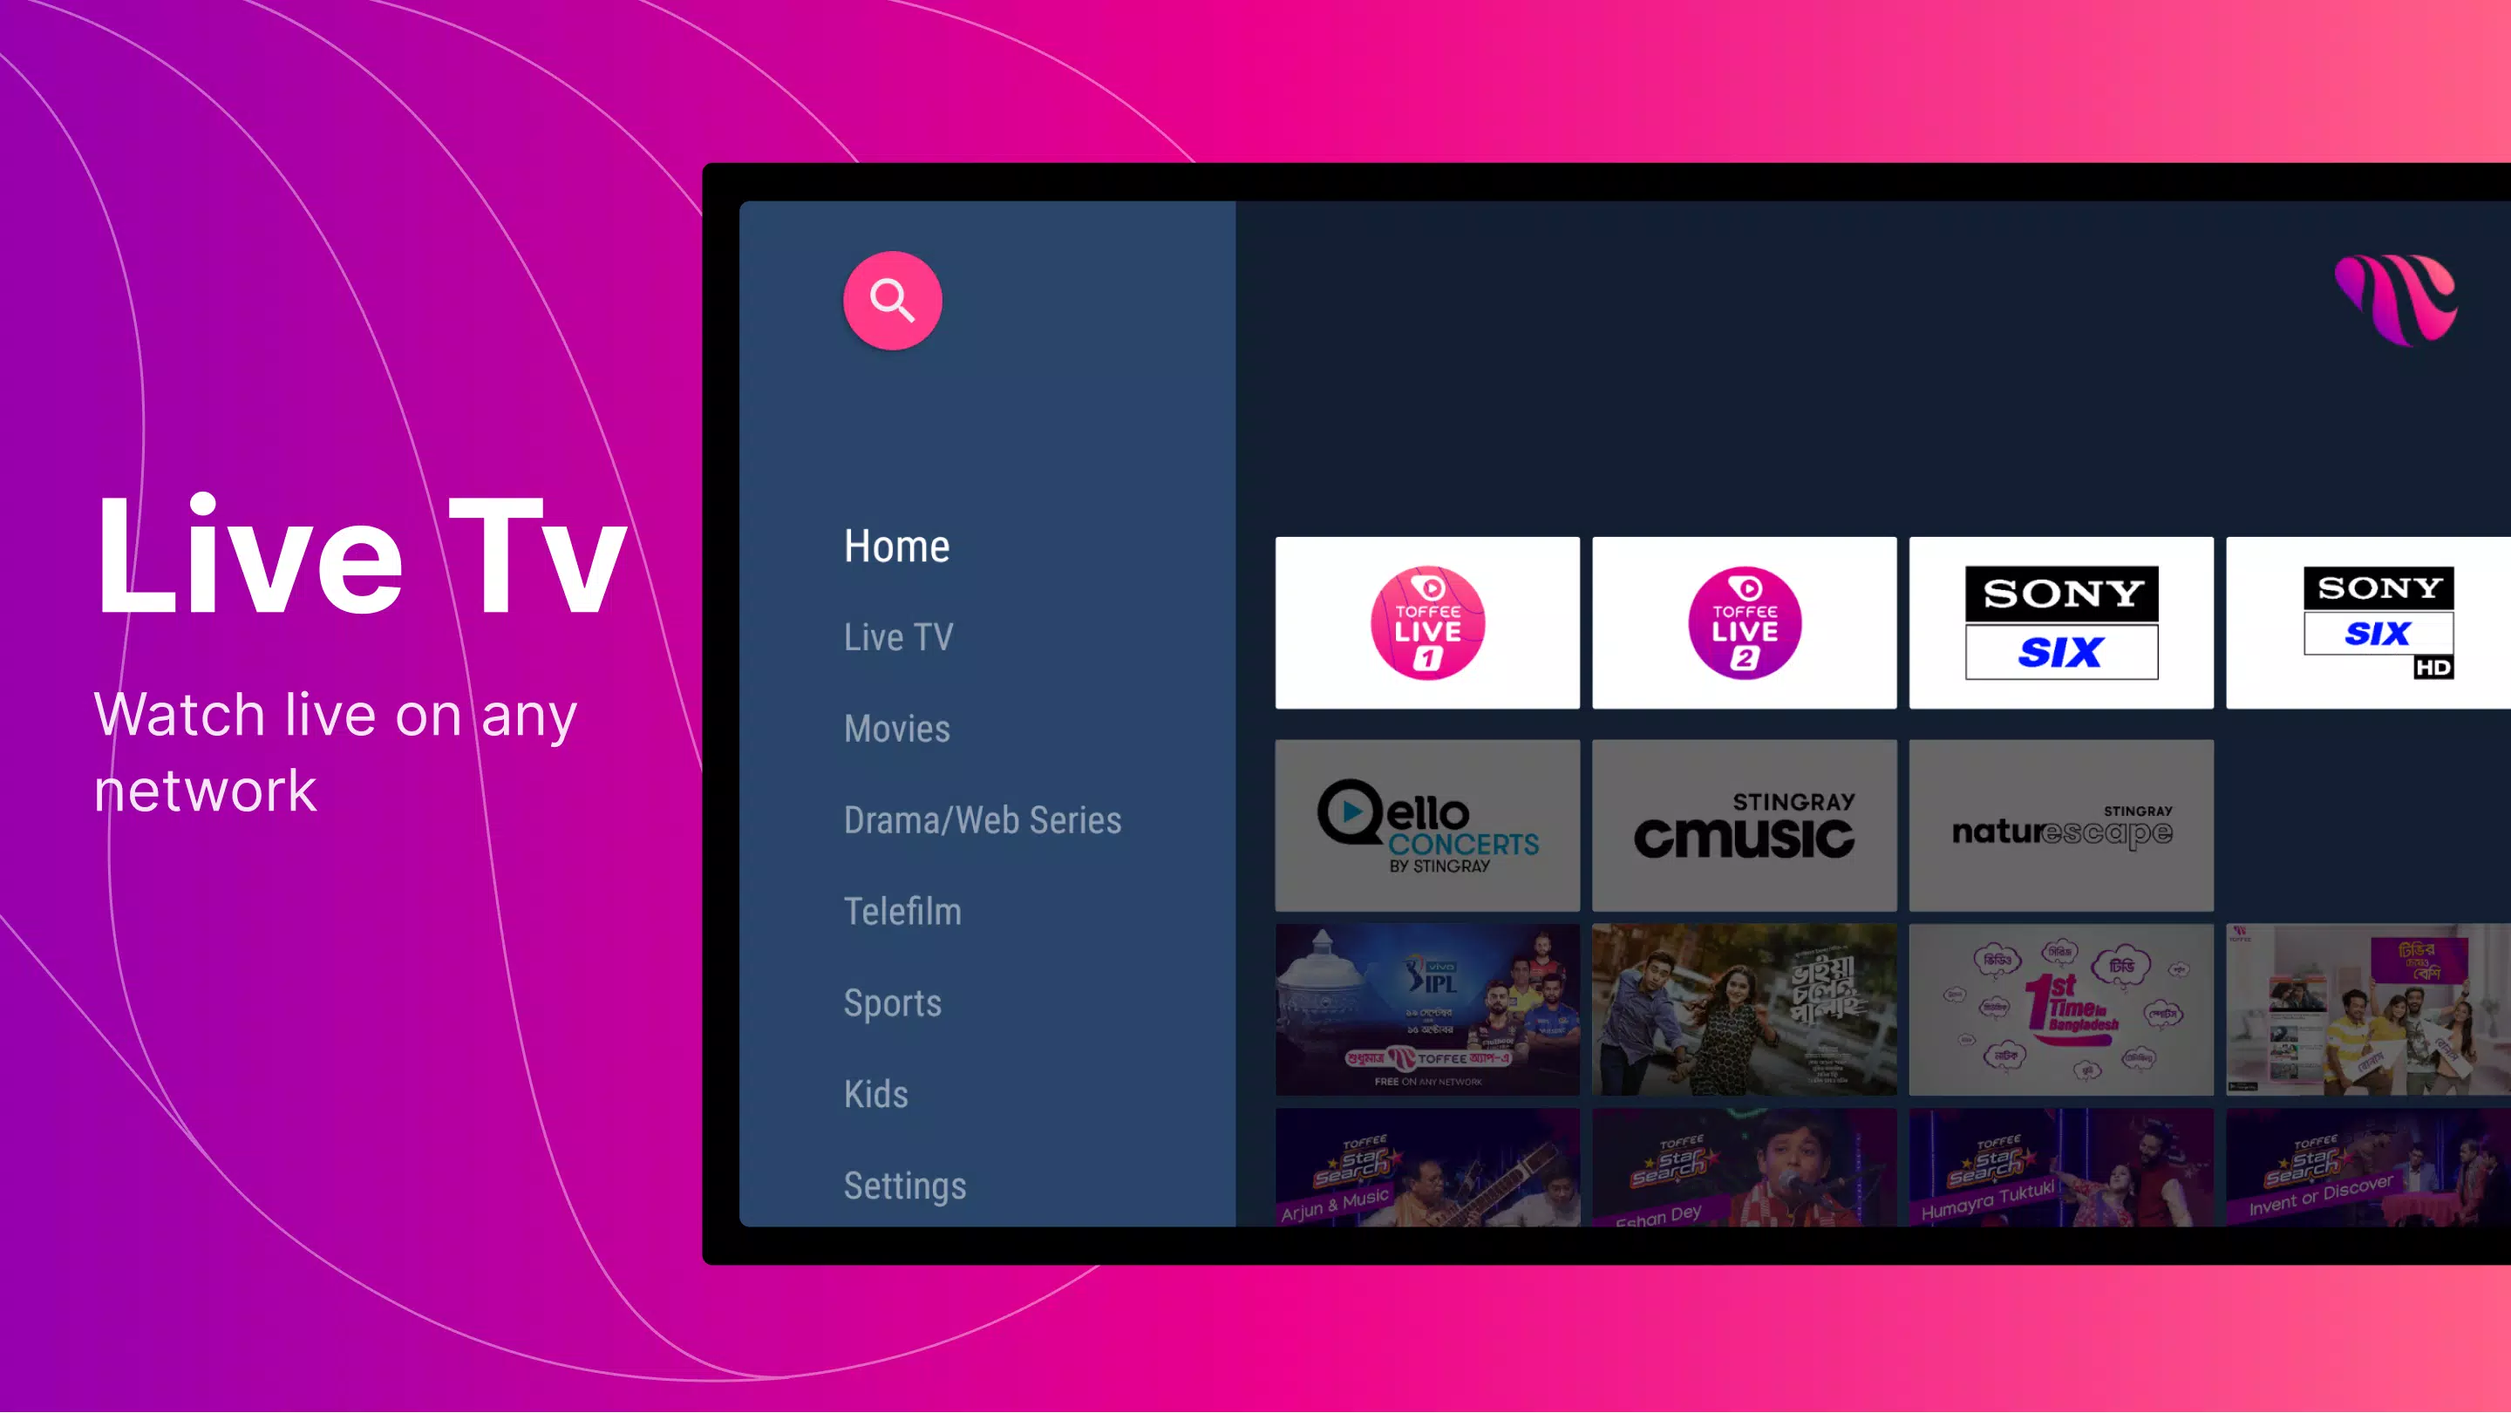Screen dimensions: 2511x1413
Task: Click the Toffee Live 2 channel icon
Action: pyautogui.click(x=1744, y=624)
